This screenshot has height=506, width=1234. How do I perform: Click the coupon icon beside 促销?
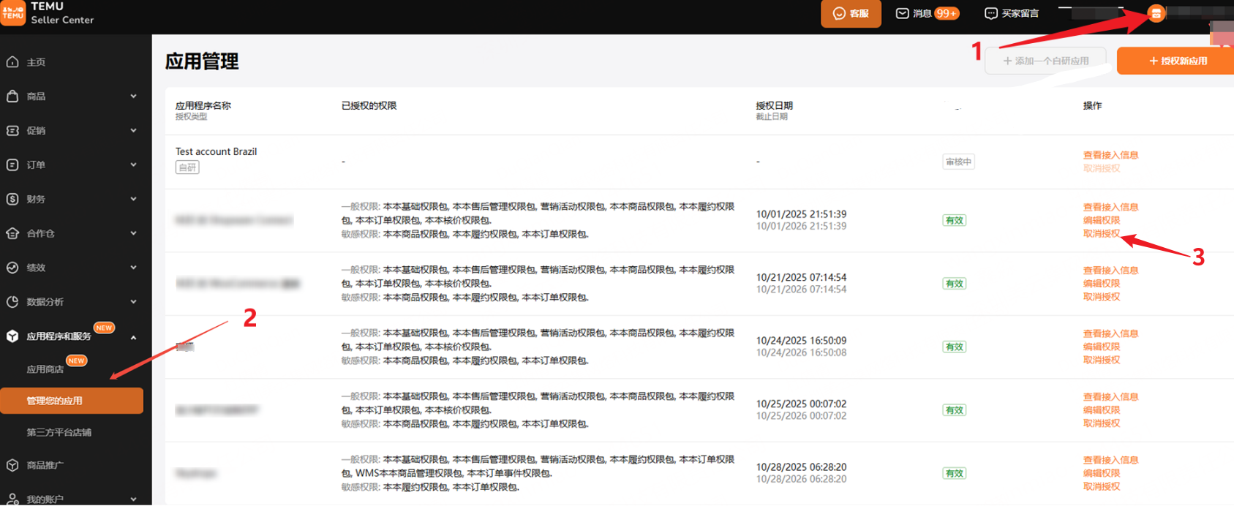(12, 131)
